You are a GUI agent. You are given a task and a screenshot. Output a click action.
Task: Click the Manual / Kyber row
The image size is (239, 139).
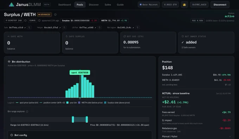pos(196,137)
